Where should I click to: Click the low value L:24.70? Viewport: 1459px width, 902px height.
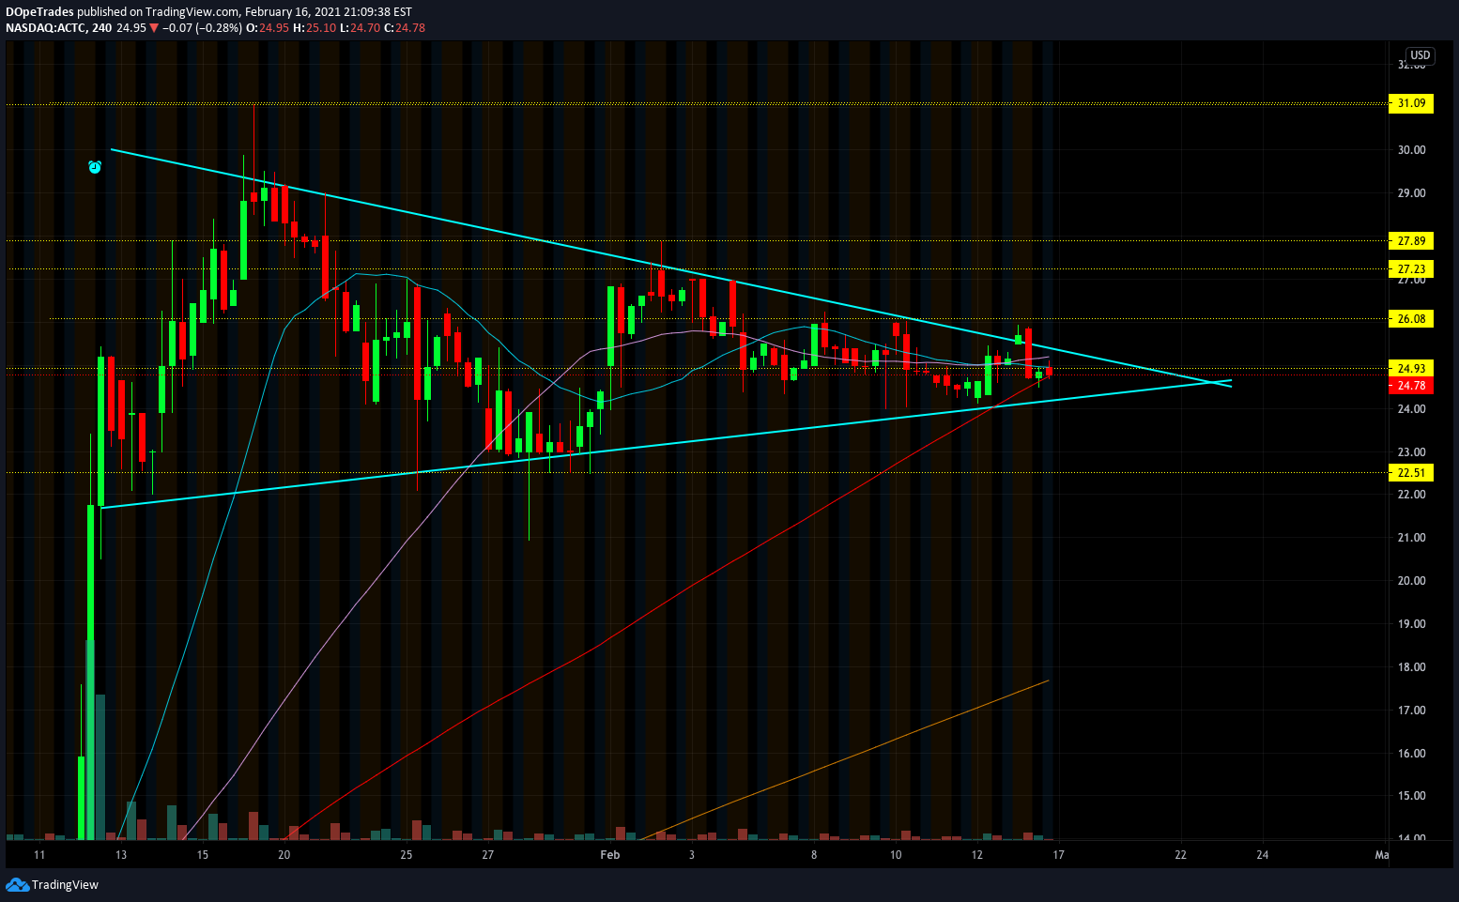[359, 28]
